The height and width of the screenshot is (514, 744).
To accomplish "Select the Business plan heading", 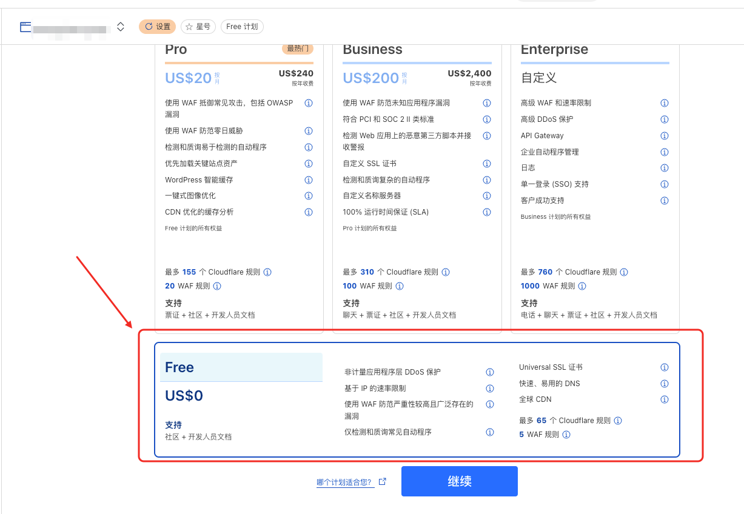I will click(x=372, y=50).
